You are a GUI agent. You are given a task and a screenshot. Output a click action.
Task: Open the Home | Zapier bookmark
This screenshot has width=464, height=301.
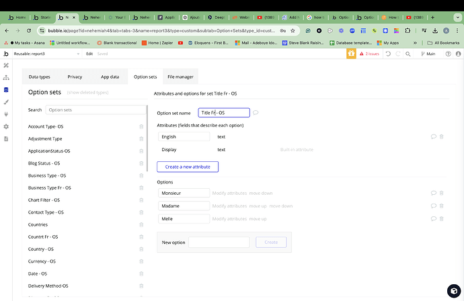(157, 43)
